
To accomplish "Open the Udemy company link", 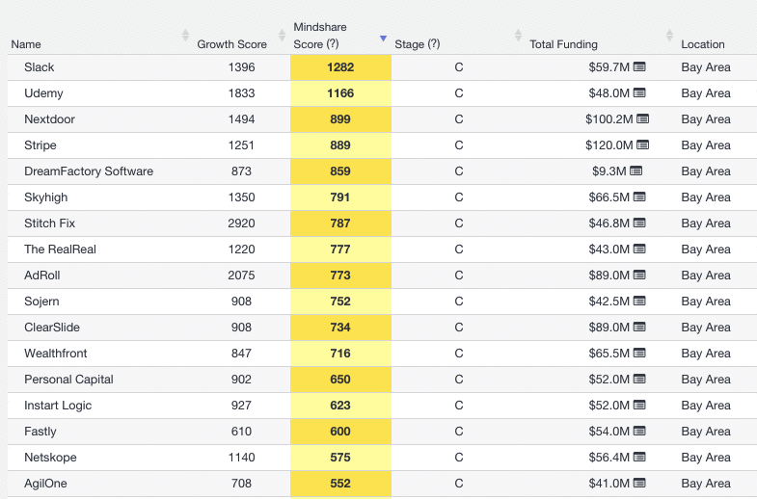I will 43,93.
